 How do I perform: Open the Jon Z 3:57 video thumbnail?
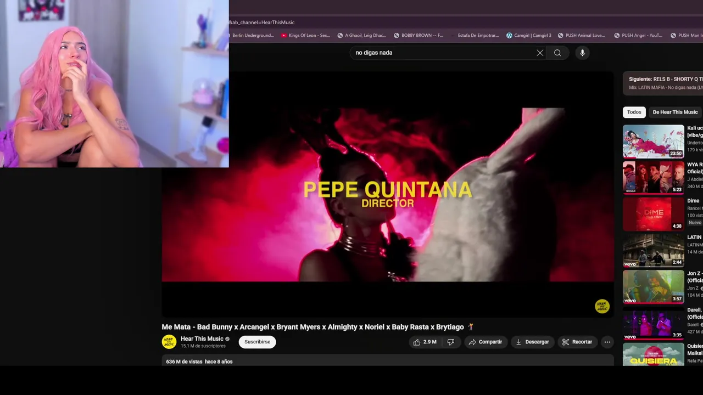pos(653,286)
